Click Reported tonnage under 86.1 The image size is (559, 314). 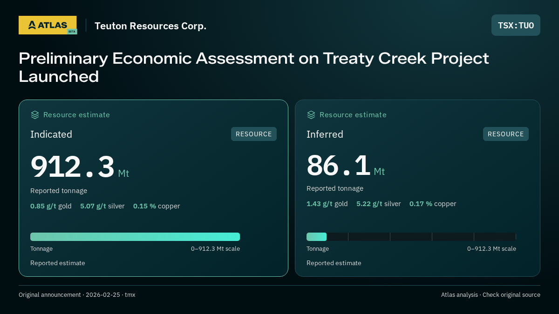pyautogui.click(x=335, y=188)
